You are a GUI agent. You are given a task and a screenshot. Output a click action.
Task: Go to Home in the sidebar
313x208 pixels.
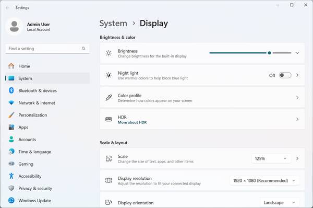47,66
